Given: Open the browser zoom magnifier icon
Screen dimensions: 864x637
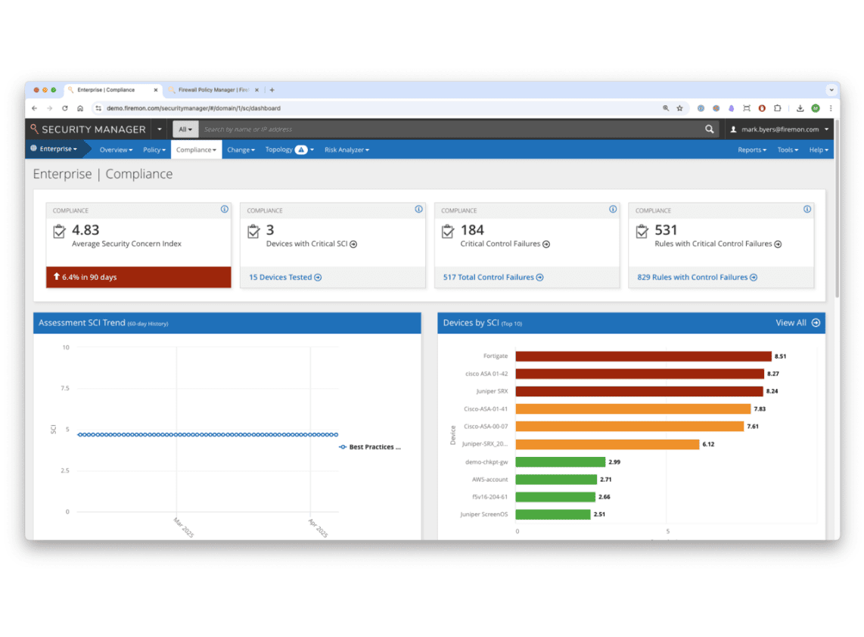Looking at the screenshot, I should click(x=666, y=108).
